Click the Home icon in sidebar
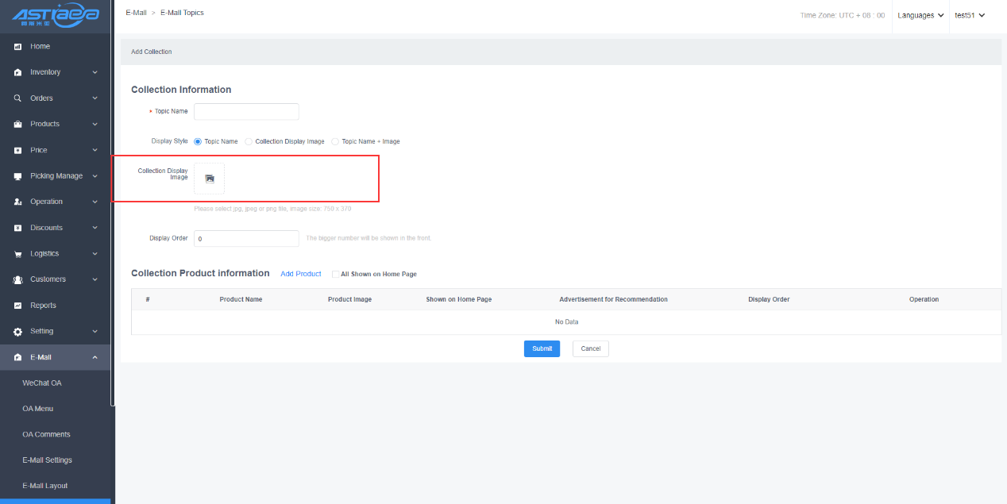The width and height of the screenshot is (1007, 504). [x=17, y=47]
